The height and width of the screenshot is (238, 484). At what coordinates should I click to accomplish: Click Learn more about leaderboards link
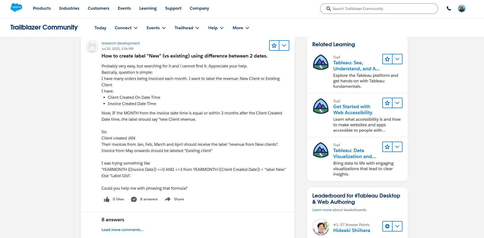click(x=322, y=210)
